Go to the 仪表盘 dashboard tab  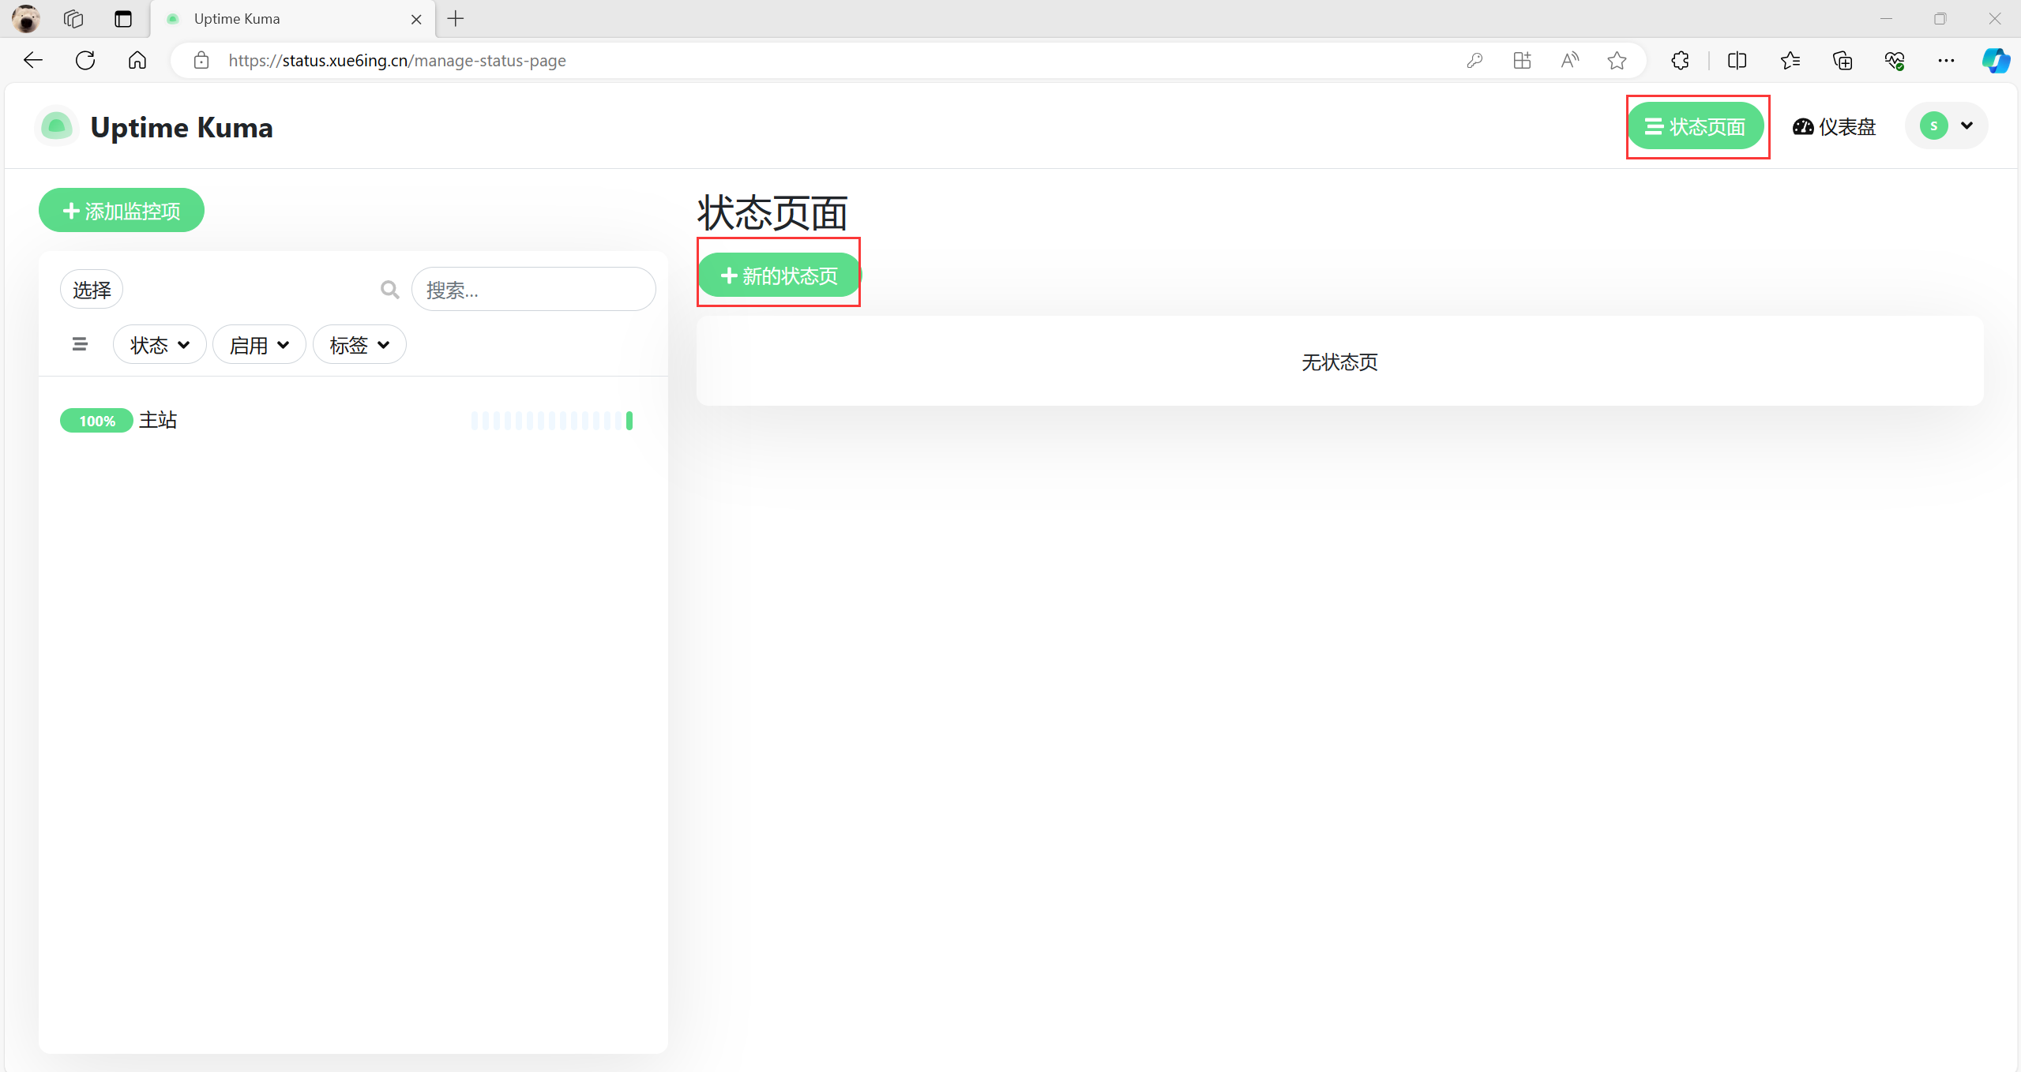1834,126
